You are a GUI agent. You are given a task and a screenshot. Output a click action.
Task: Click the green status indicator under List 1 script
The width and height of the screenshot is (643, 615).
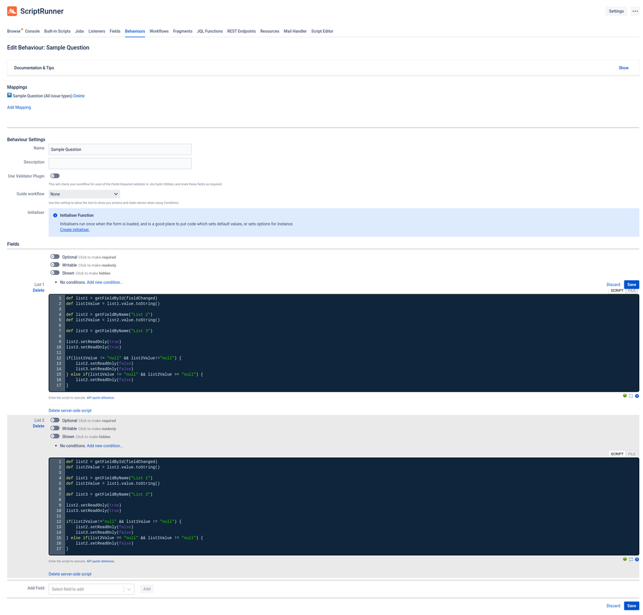(x=624, y=395)
